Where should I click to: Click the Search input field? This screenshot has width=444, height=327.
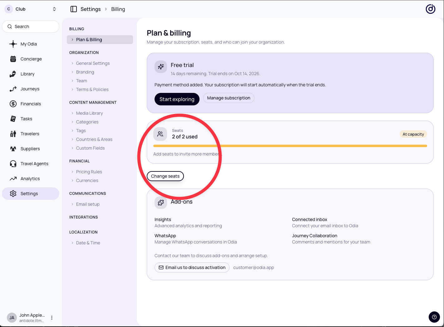tap(31, 26)
